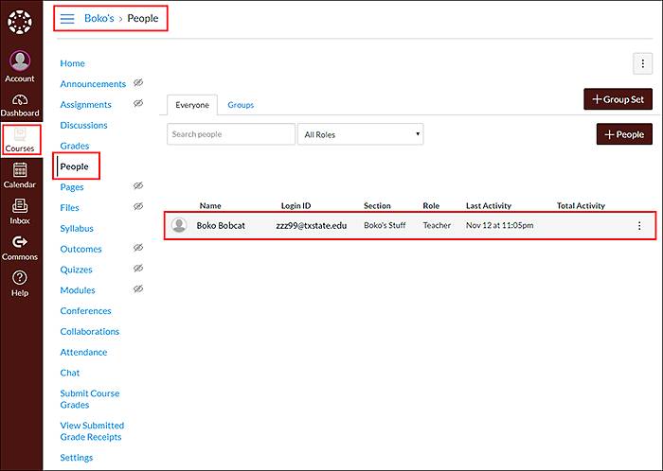Click the Login ID column header

click(296, 206)
